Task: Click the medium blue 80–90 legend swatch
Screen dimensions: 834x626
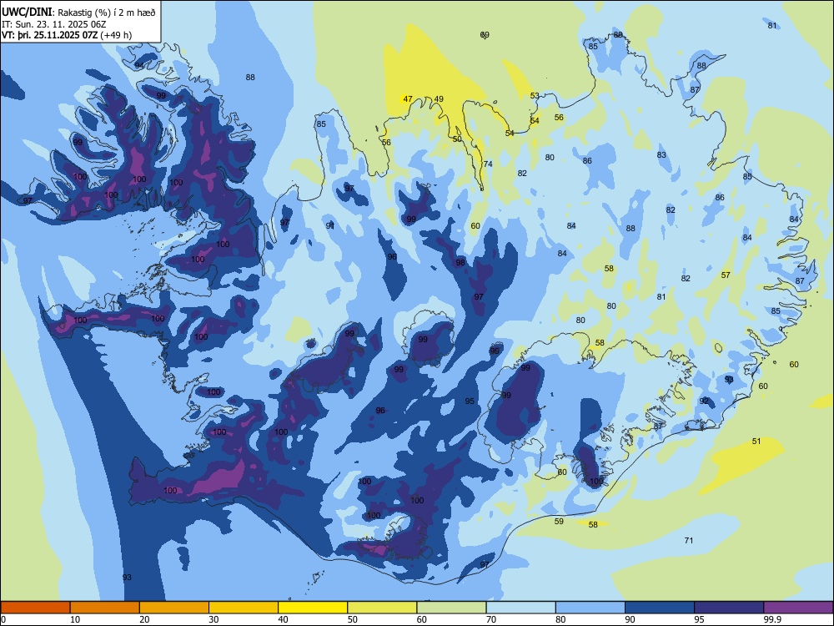Action: [x=590, y=608]
